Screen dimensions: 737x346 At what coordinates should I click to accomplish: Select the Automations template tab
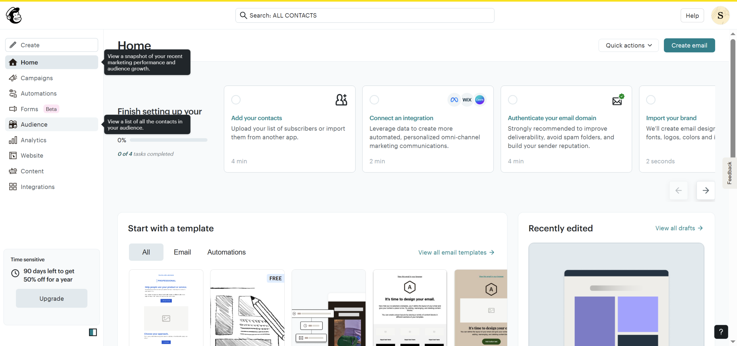point(226,252)
